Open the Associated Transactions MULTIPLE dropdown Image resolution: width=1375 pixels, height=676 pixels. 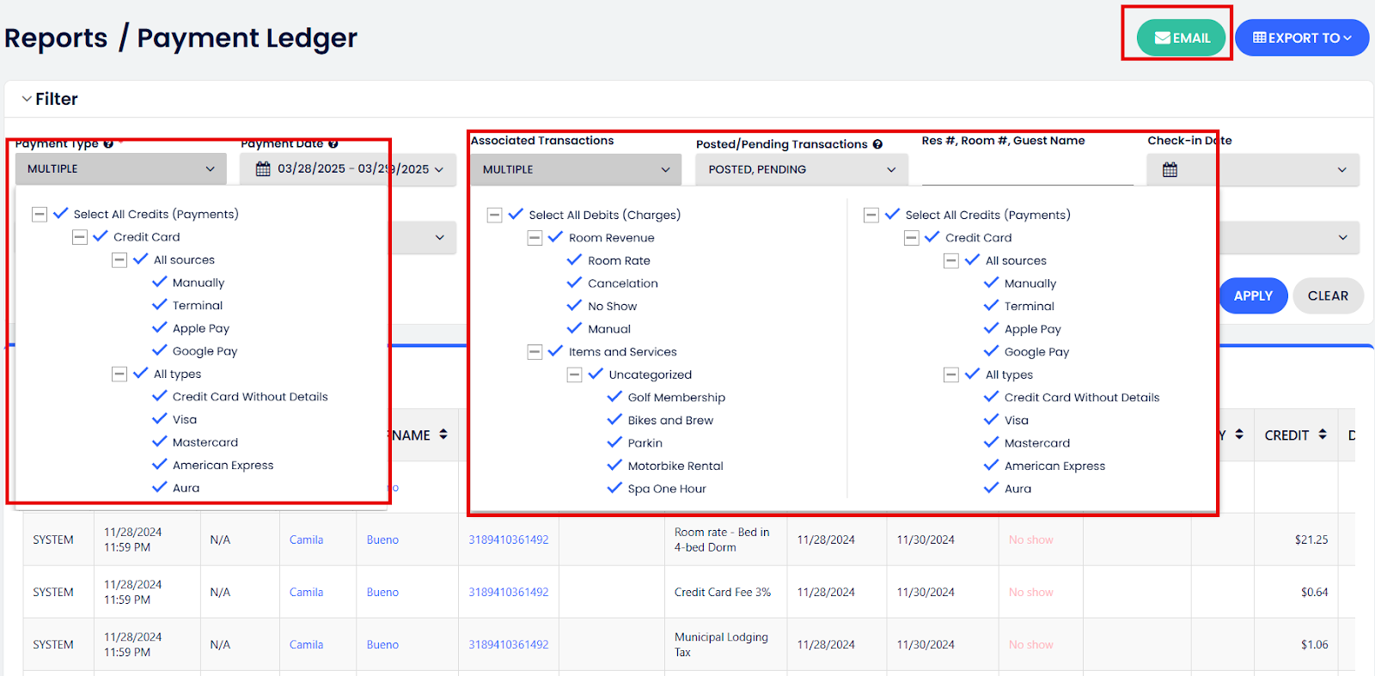(x=575, y=170)
